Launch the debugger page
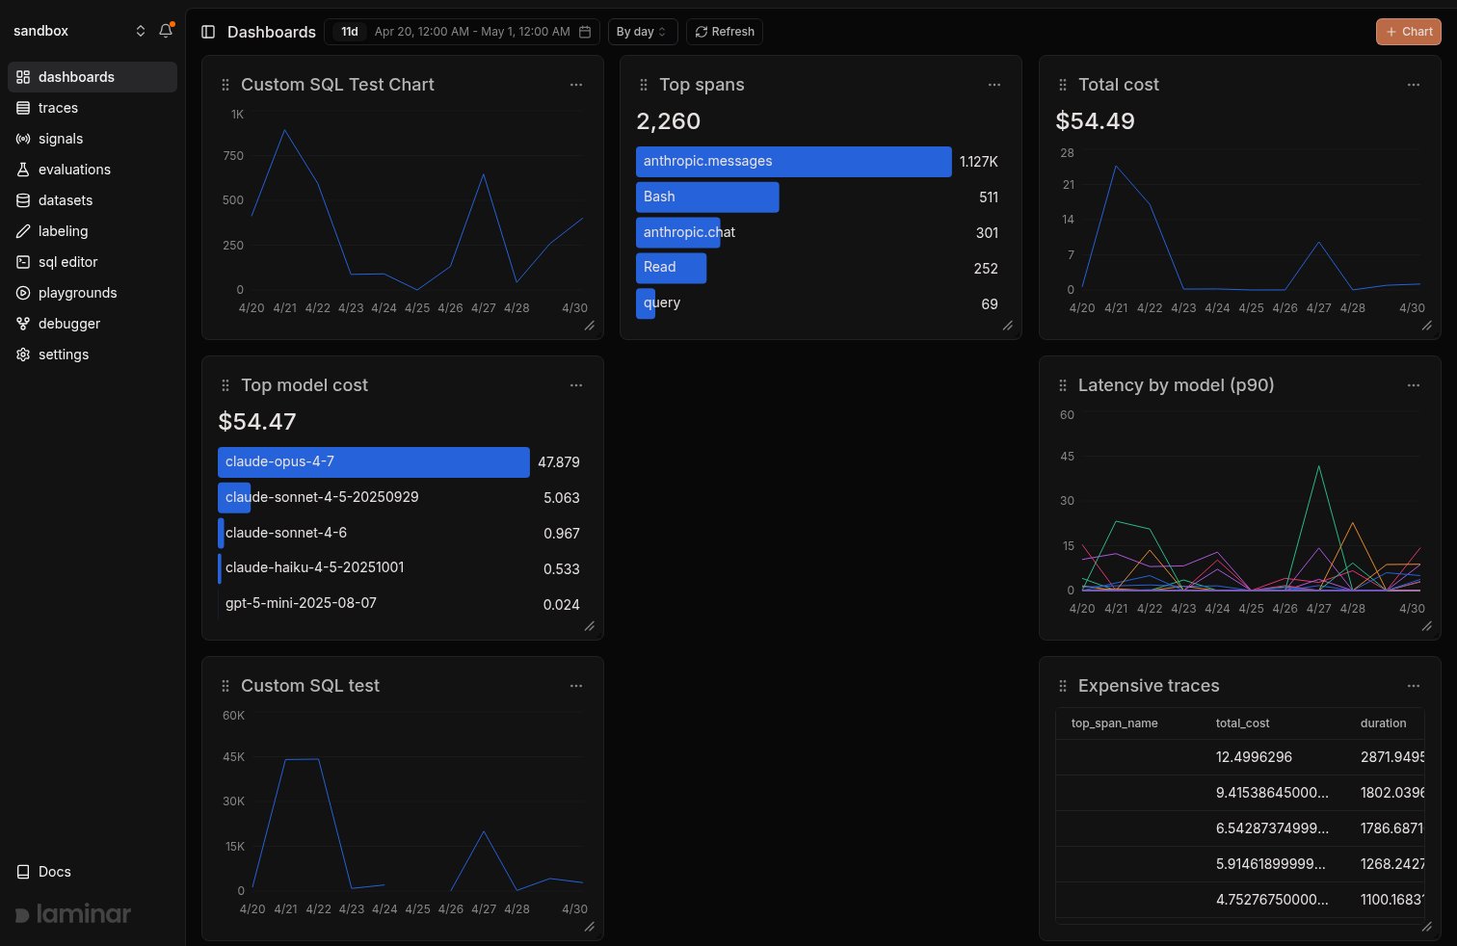The image size is (1457, 946). coord(93,324)
